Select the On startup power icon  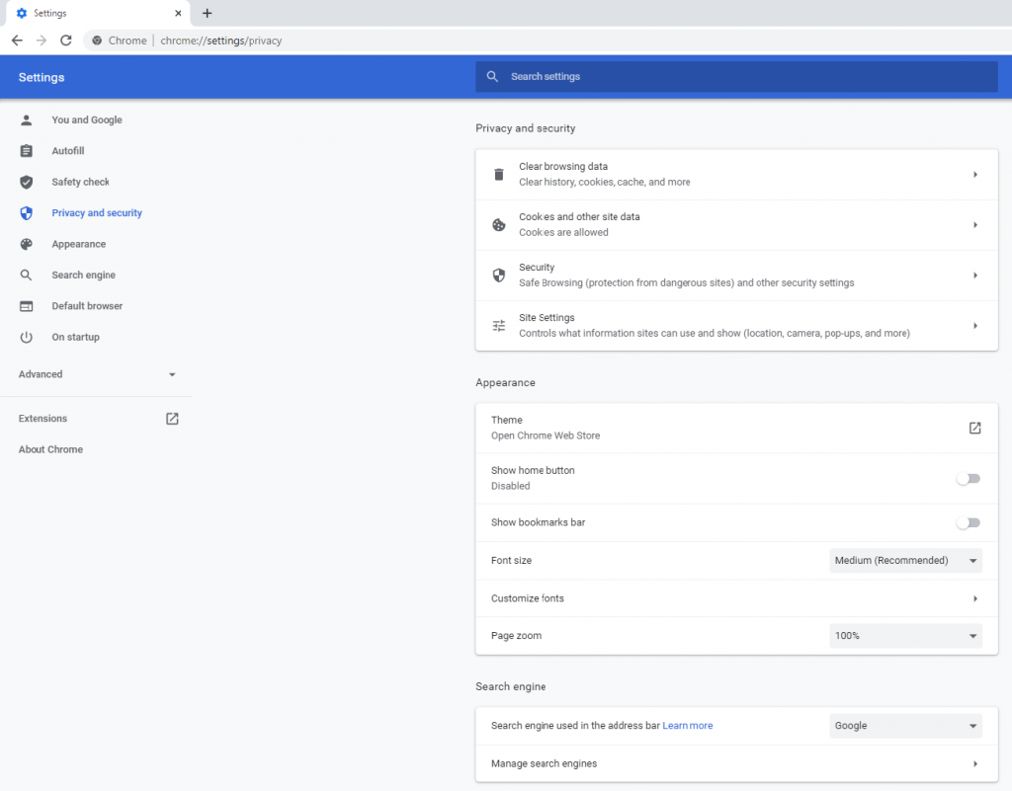[x=25, y=337]
